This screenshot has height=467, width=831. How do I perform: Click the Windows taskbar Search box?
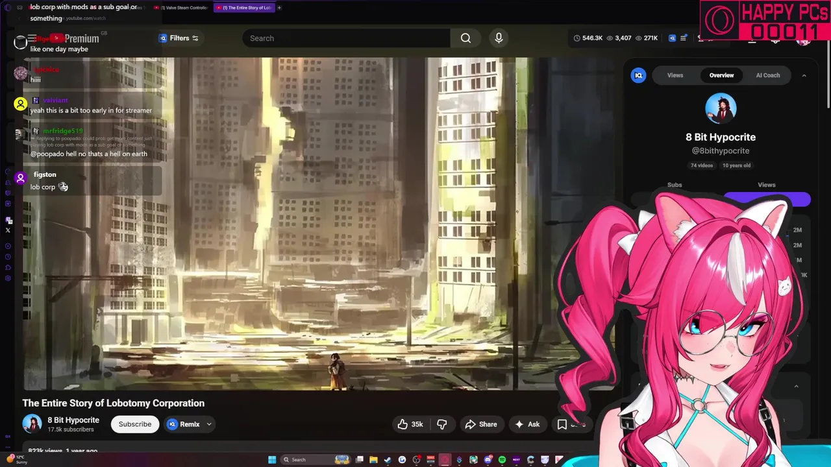tap(317, 460)
